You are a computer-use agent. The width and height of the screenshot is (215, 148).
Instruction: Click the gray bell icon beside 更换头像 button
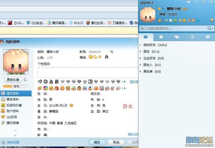tap(25, 79)
